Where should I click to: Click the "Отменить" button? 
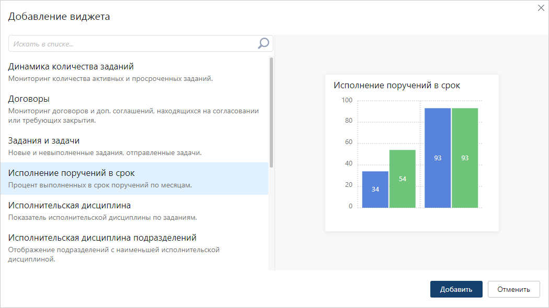click(x=513, y=289)
